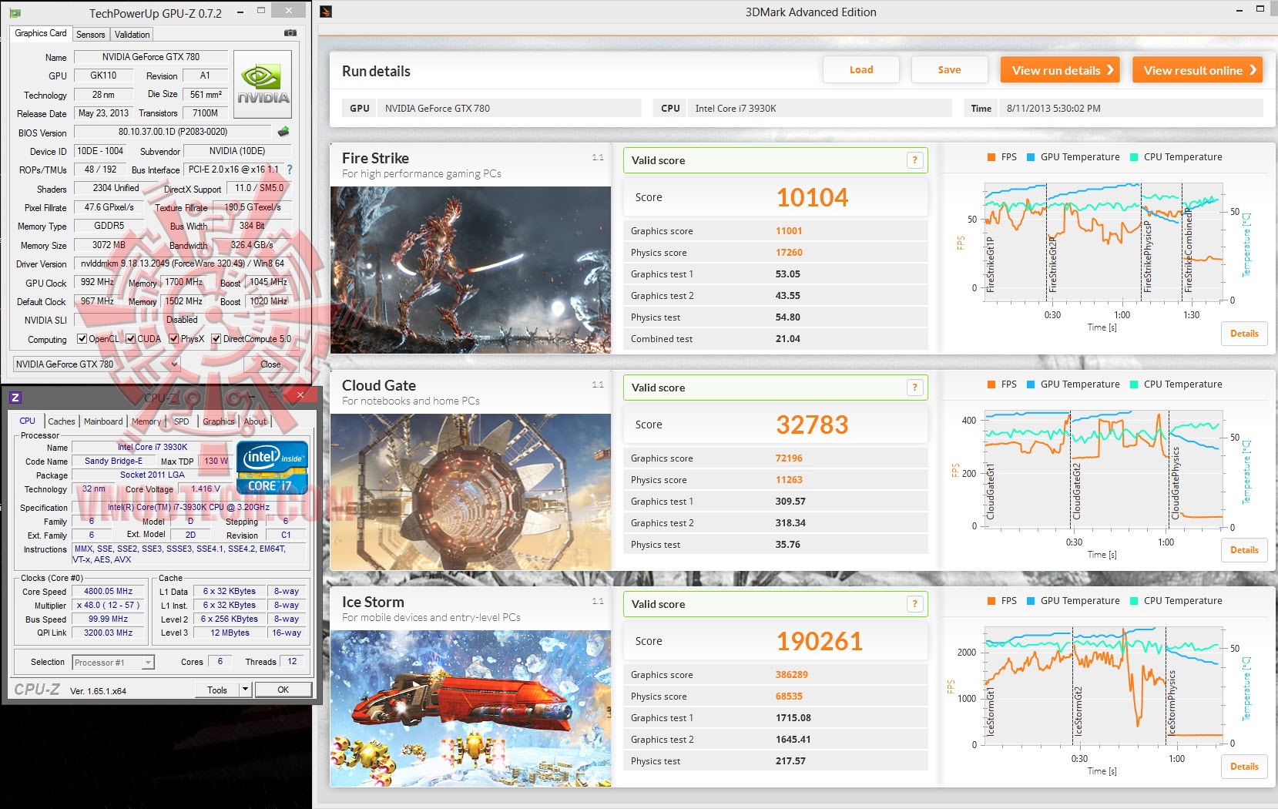Screen dimensions: 1278x809
Task: Open the NVIDIA GeForce GTX 780 card dropdown
Action: (97, 364)
